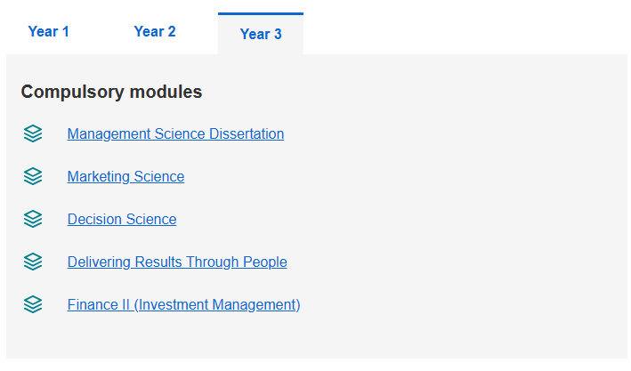Viewport: 631px width, 371px height.
Task: Click the text Investment Management in parentheses
Action: [x=217, y=304]
